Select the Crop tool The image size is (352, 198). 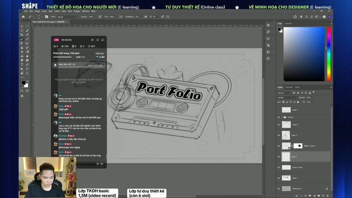[22, 35]
